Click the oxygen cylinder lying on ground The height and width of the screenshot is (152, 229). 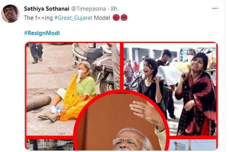coord(38,103)
